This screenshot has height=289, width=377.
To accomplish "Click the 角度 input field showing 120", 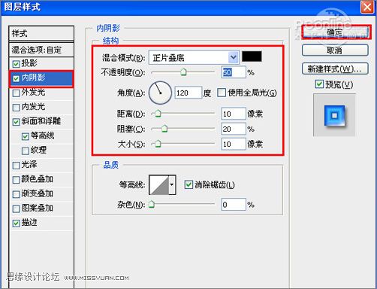I will (188, 93).
